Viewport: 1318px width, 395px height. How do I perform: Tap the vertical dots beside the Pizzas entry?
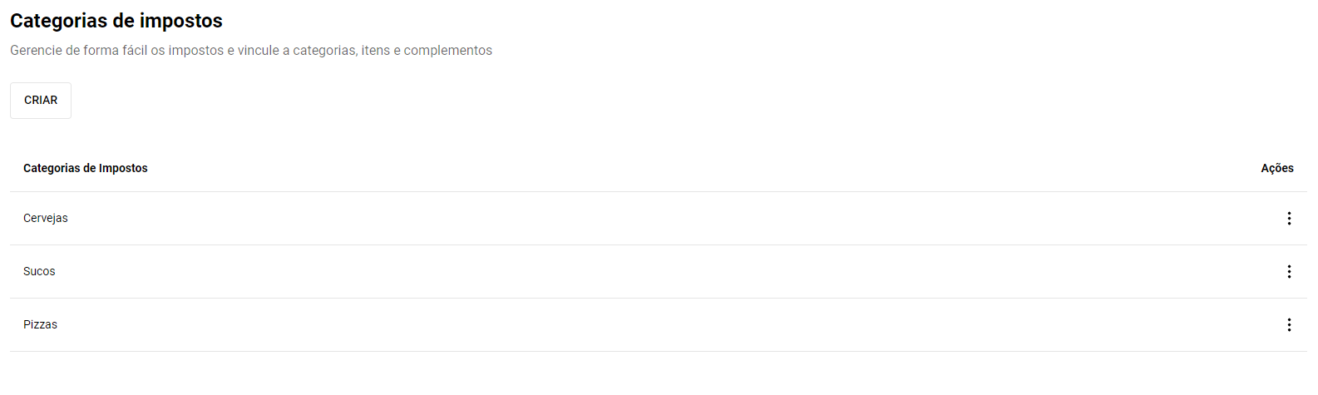click(1289, 325)
